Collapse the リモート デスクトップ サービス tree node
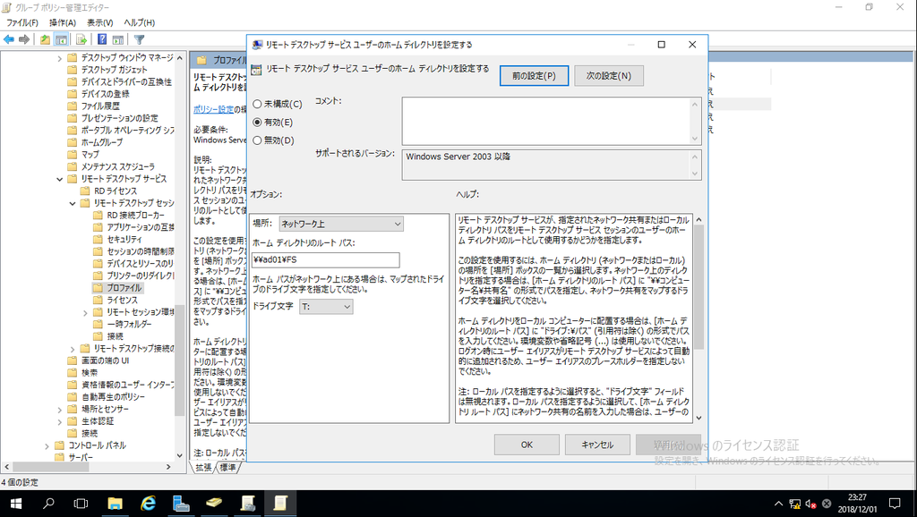 coord(59,177)
